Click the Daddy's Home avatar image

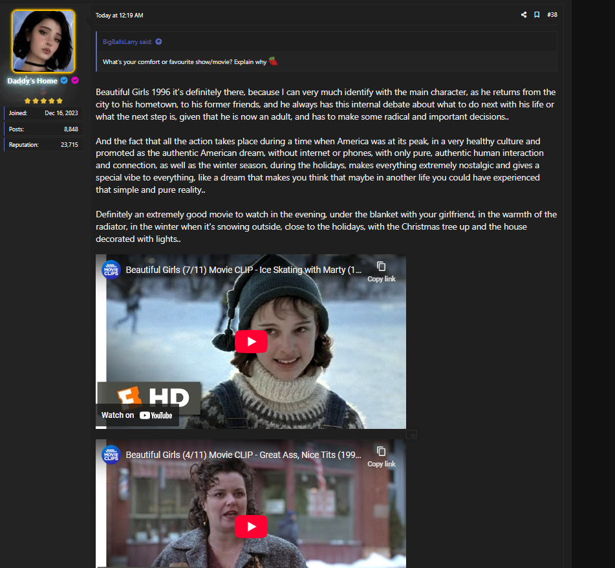coord(43,41)
